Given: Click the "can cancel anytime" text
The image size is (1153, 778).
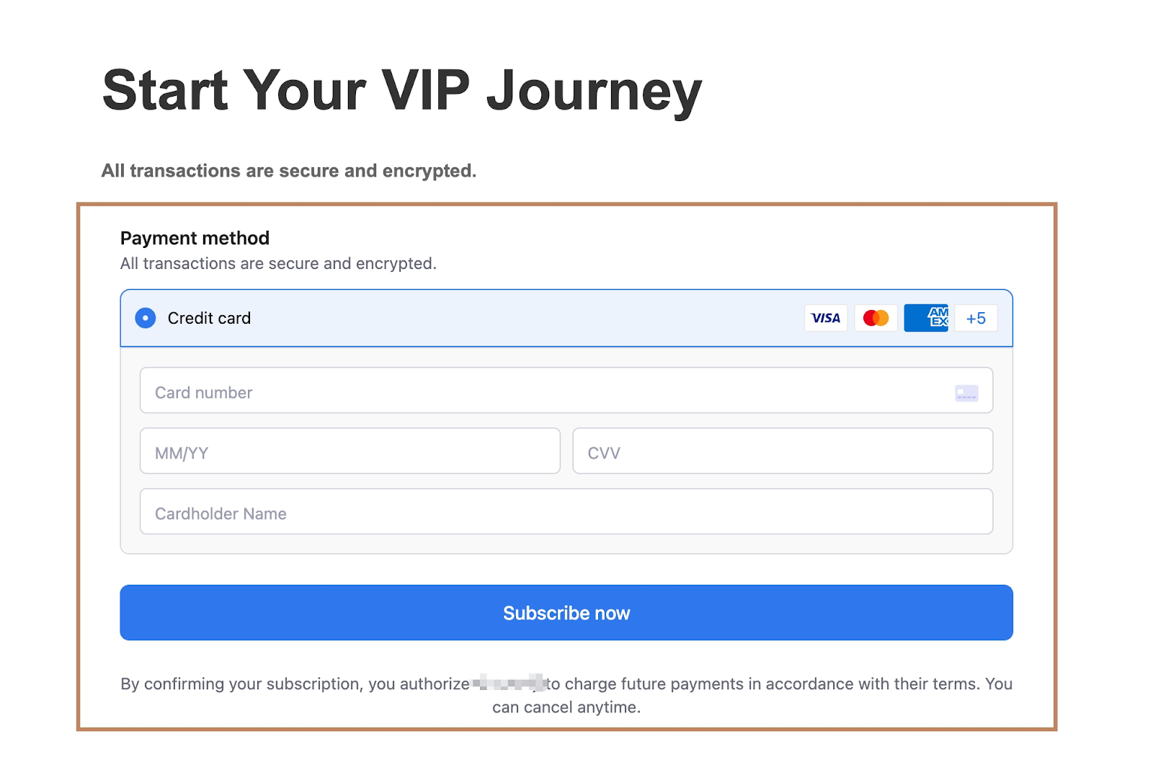Looking at the screenshot, I should click(x=566, y=707).
